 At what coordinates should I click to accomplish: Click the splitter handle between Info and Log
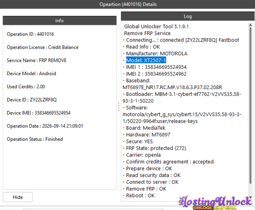point(119,107)
